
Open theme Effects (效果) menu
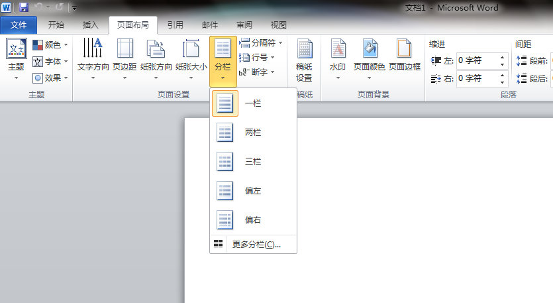[50, 78]
